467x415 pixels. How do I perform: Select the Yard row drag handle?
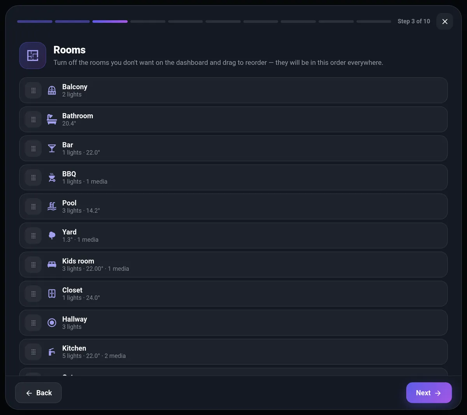tap(33, 236)
